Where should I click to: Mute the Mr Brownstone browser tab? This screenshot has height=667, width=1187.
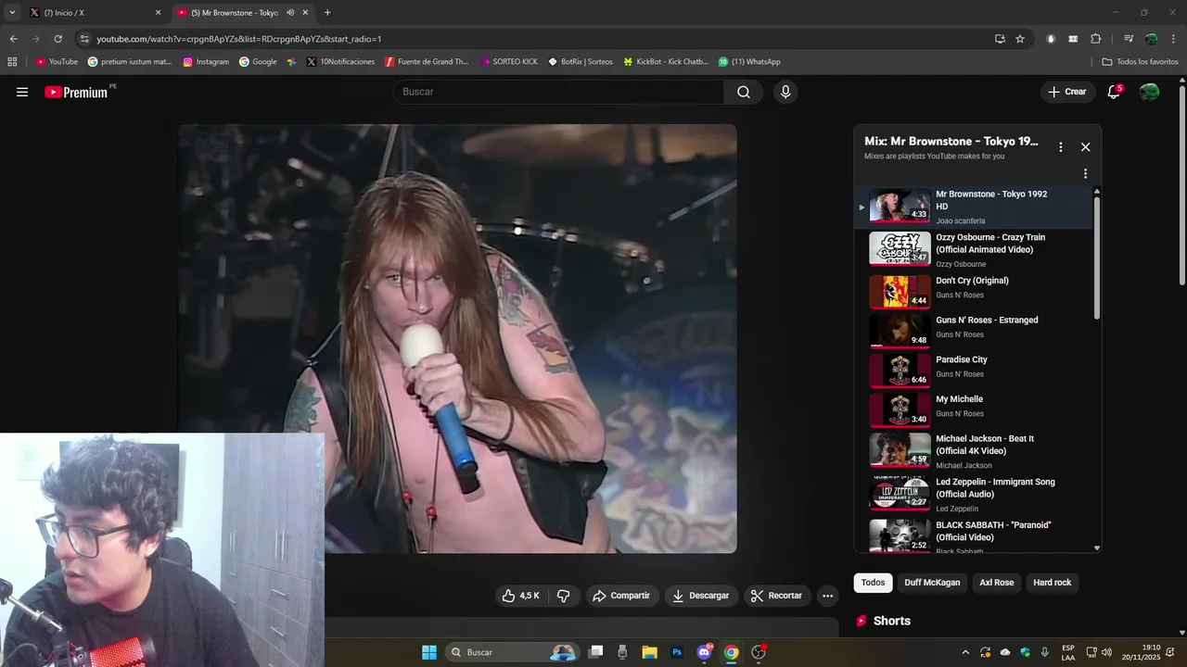click(x=290, y=13)
